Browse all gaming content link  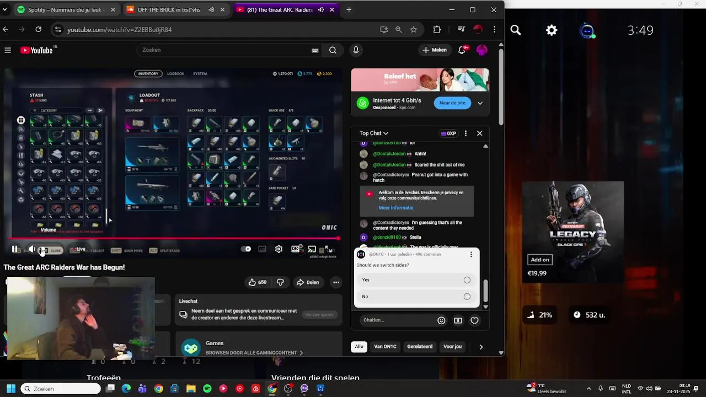click(x=254, y=353)
